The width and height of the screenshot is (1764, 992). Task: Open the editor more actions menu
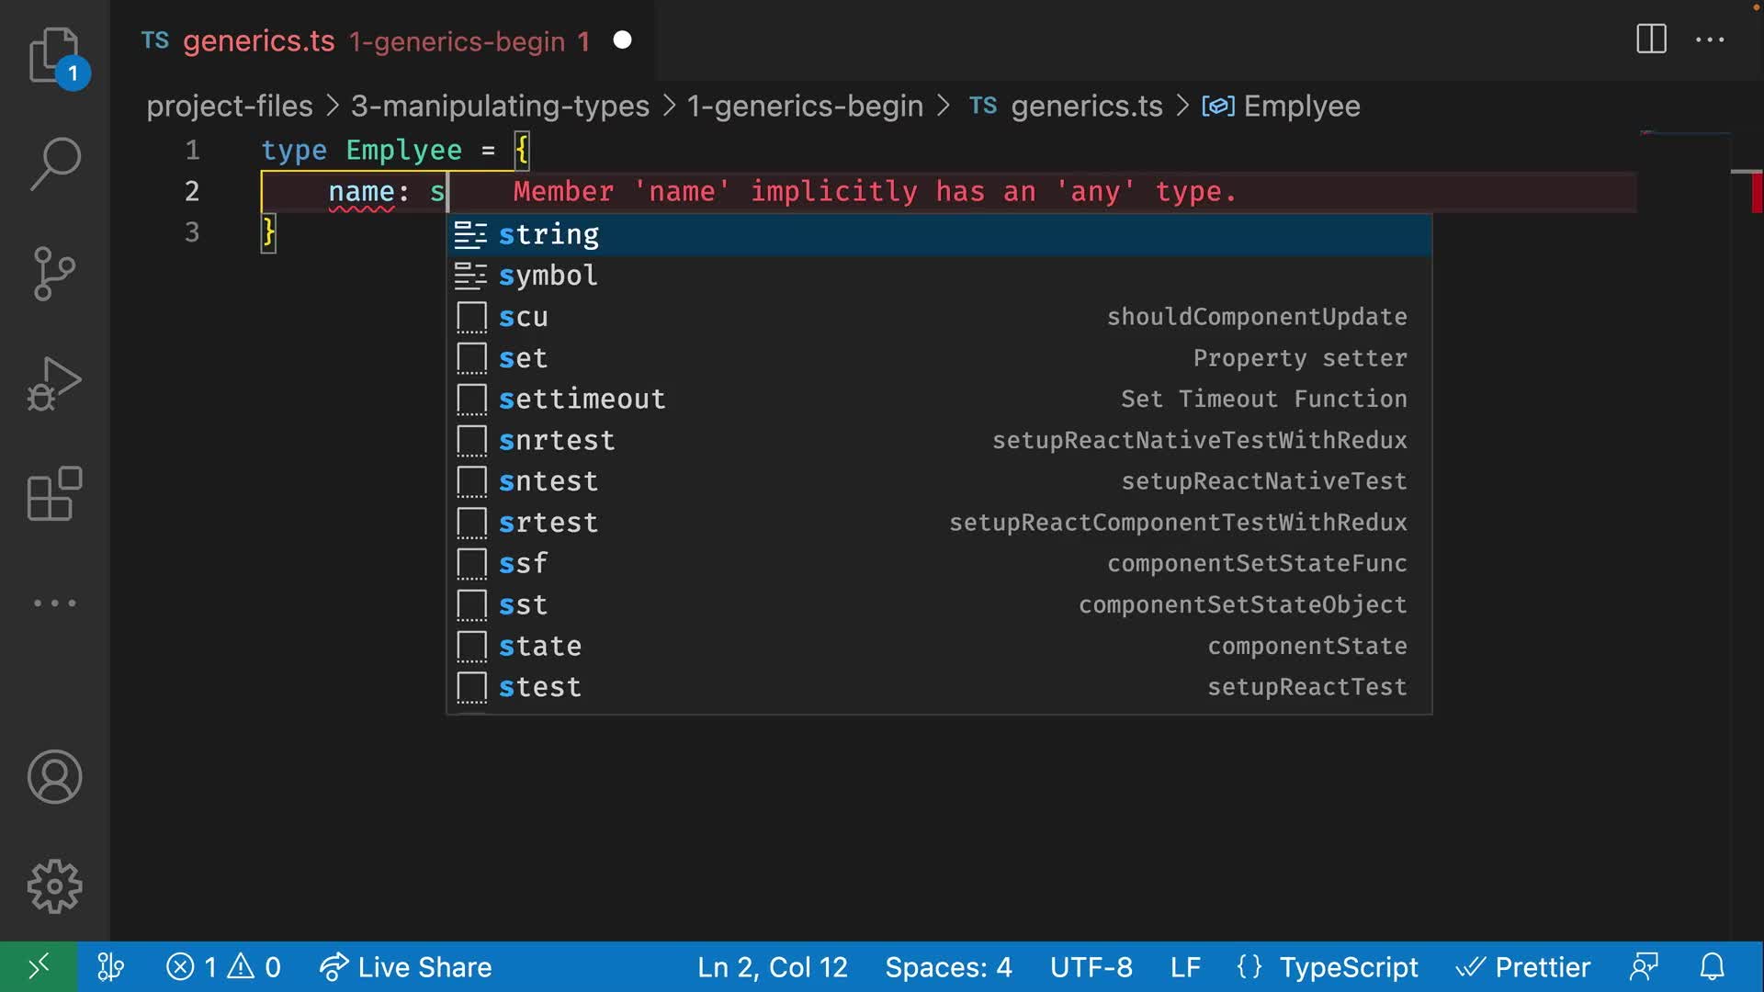1709,39
